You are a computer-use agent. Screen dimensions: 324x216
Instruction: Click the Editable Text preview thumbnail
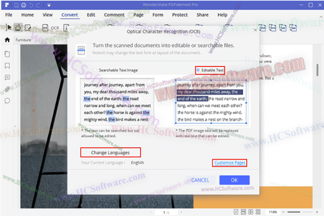(211, 102)
